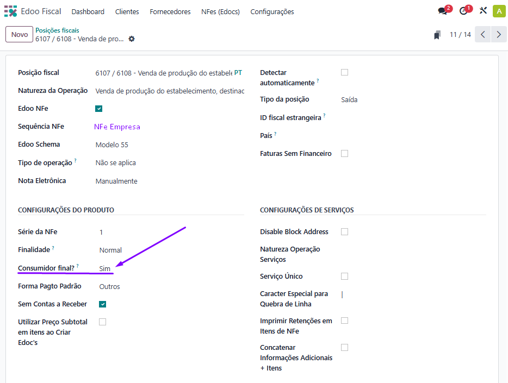The width and height of the screenshot is (508, 383).
Task: Enable Utilizar Preço Subtotal checkbox
Action: pyautogui.click(x=103, y=322)
